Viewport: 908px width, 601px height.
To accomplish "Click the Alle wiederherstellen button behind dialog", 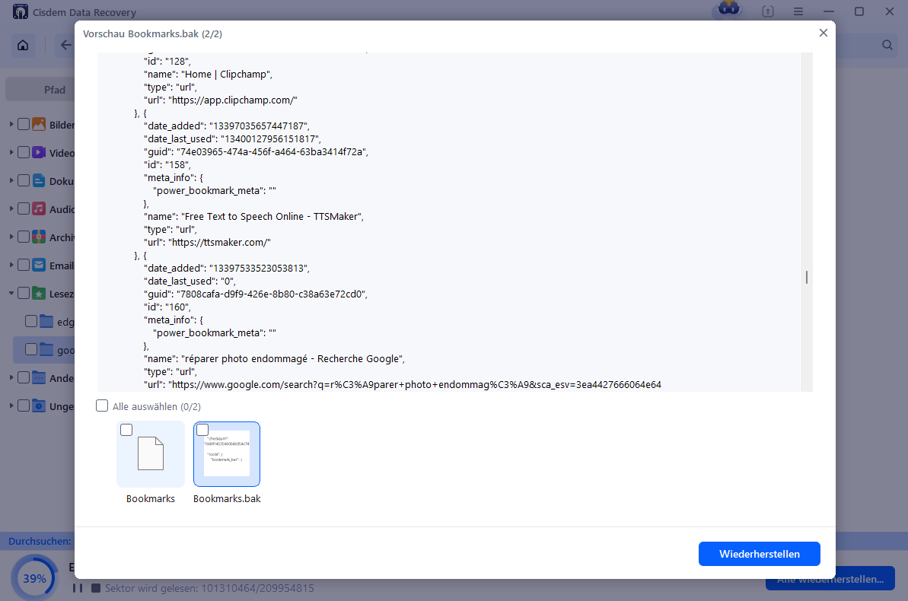I will click(x=830, y=579).
